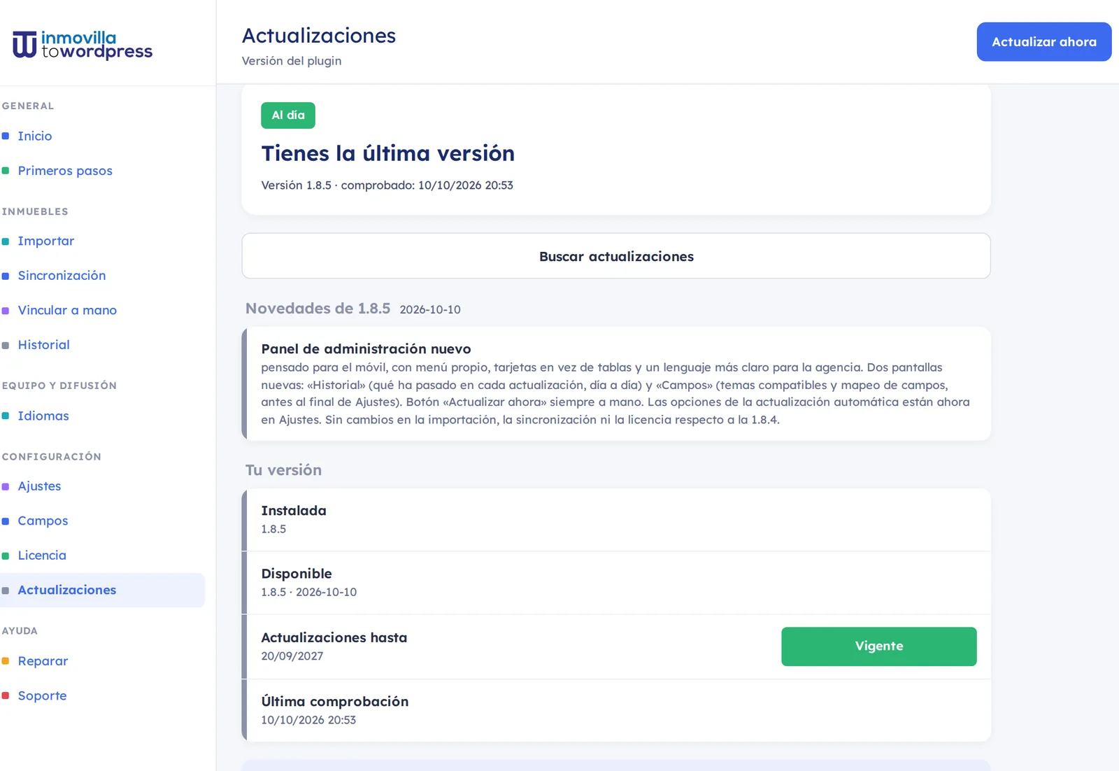This screenshot has width=1119, height=771.
Task: Open the Campos page
Action: click(x=43, y=521)
